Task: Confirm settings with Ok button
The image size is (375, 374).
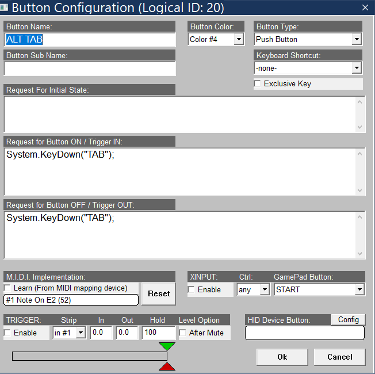Action: coord(282,357)
